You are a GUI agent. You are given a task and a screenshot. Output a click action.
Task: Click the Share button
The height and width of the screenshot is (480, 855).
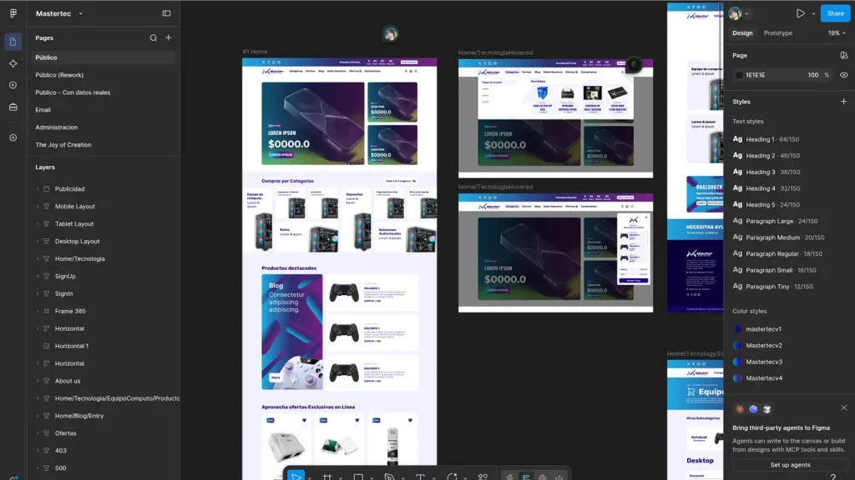pyautogui.click(x=835, y=13)
